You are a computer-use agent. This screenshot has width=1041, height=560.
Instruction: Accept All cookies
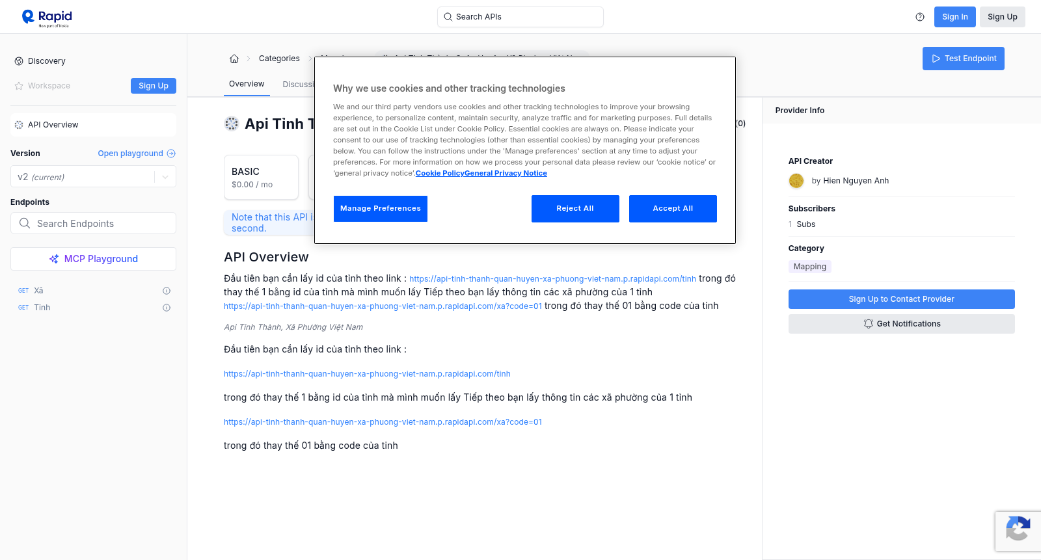tap(673, 209)
